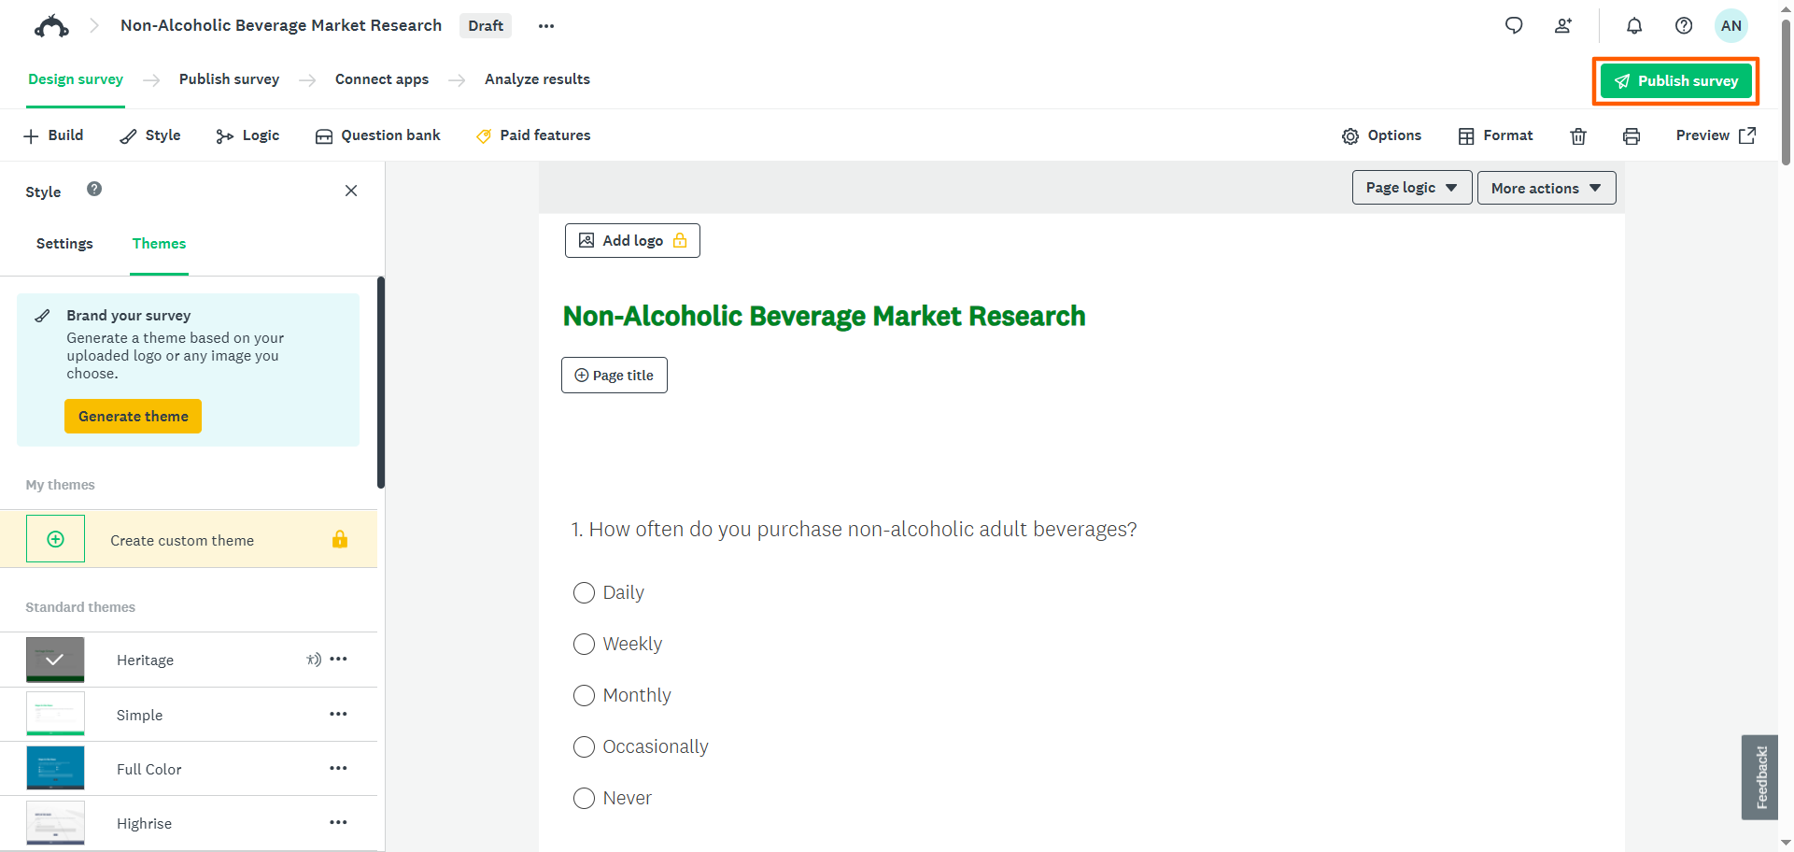Select the Never radio option
Viewport: 1794px width, 852px height.
[x=584, y=799]
